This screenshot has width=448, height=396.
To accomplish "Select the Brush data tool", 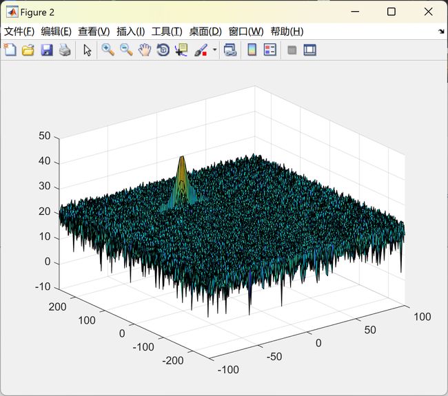I will (x=201, y=50).
